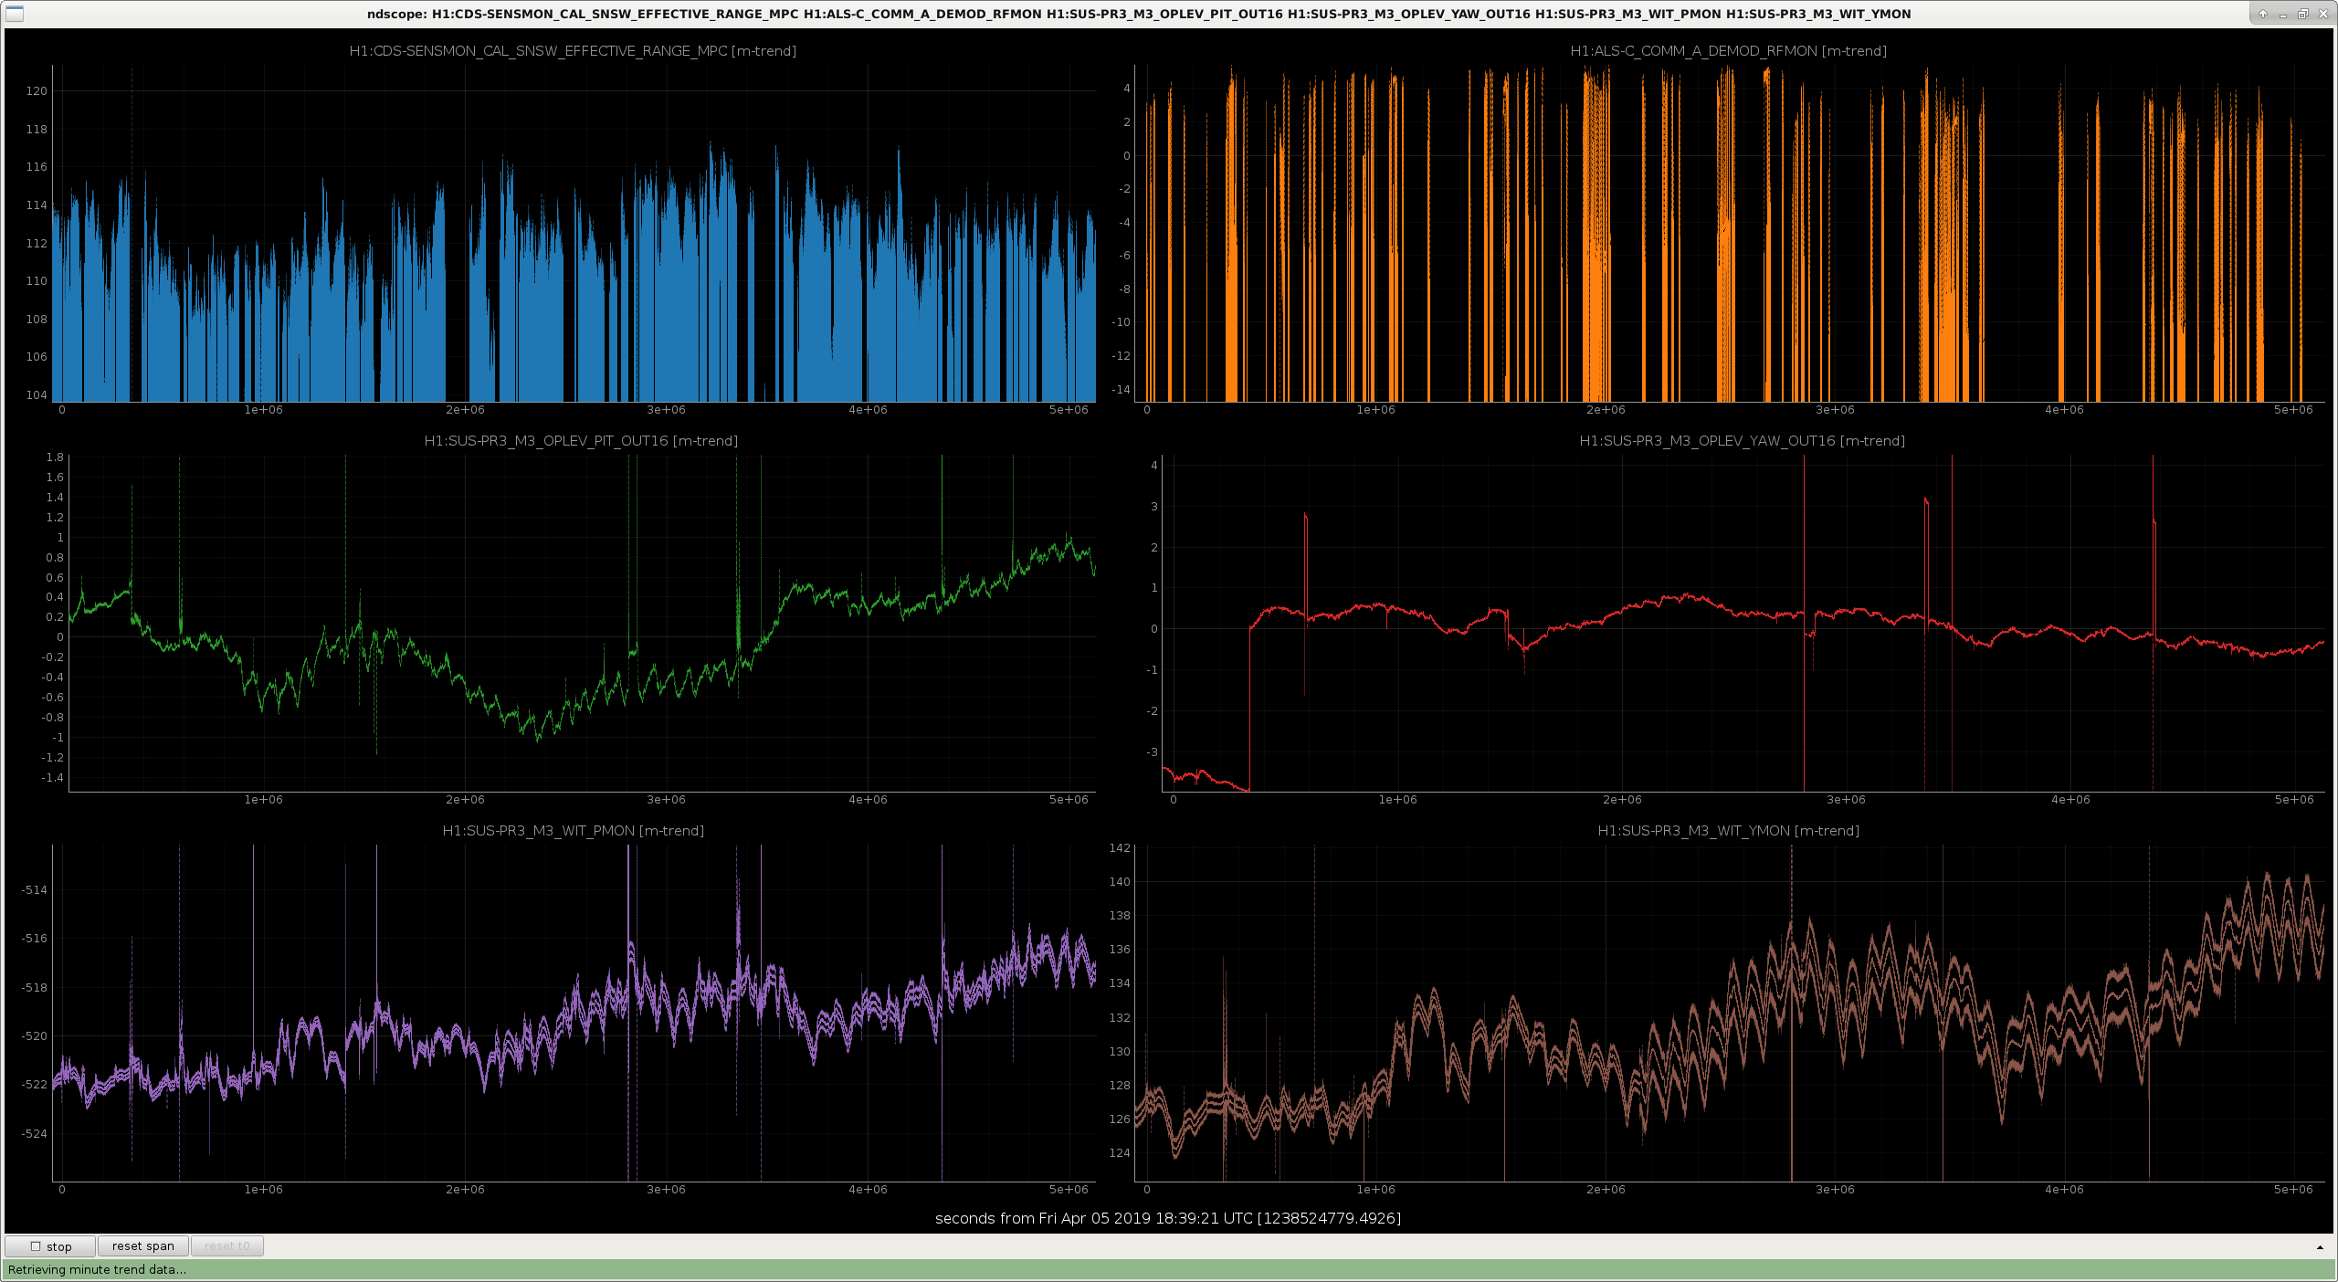Click the PR3 WIT_PMON plot title
2338x1282 pixels.
pos(573,831)
